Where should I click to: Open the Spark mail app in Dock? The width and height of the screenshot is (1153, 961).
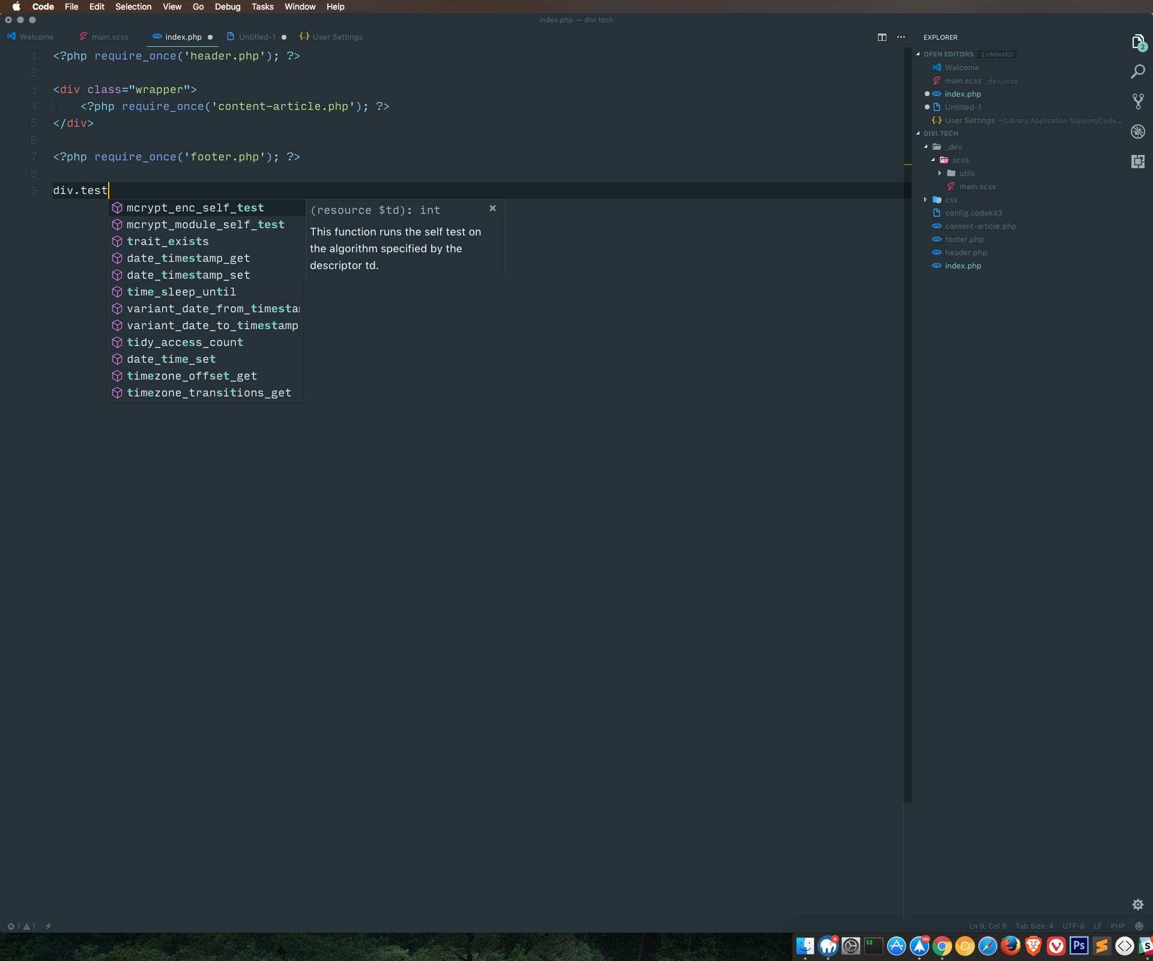(x=919, y=947)
